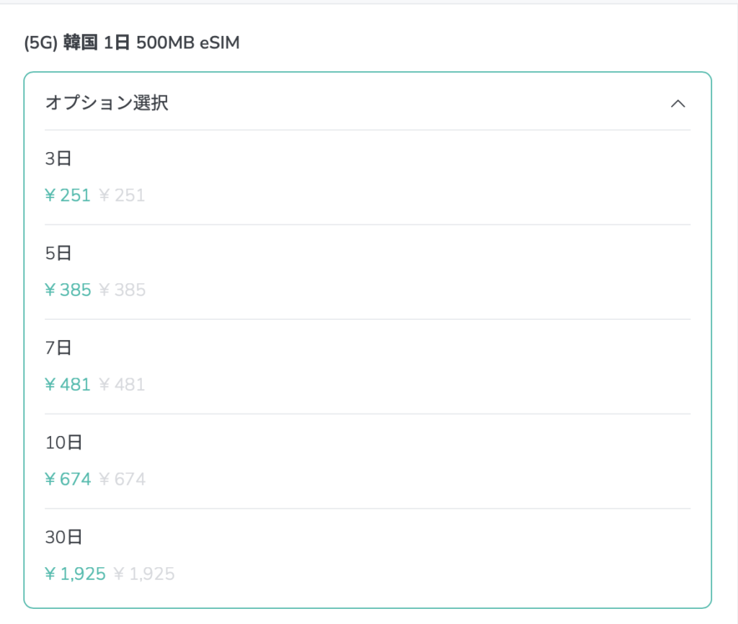Image resolution: width=738 pixels, height=624 pixels.
Task: Click the grey original ¥481 price
Action: tap(122, 385)
